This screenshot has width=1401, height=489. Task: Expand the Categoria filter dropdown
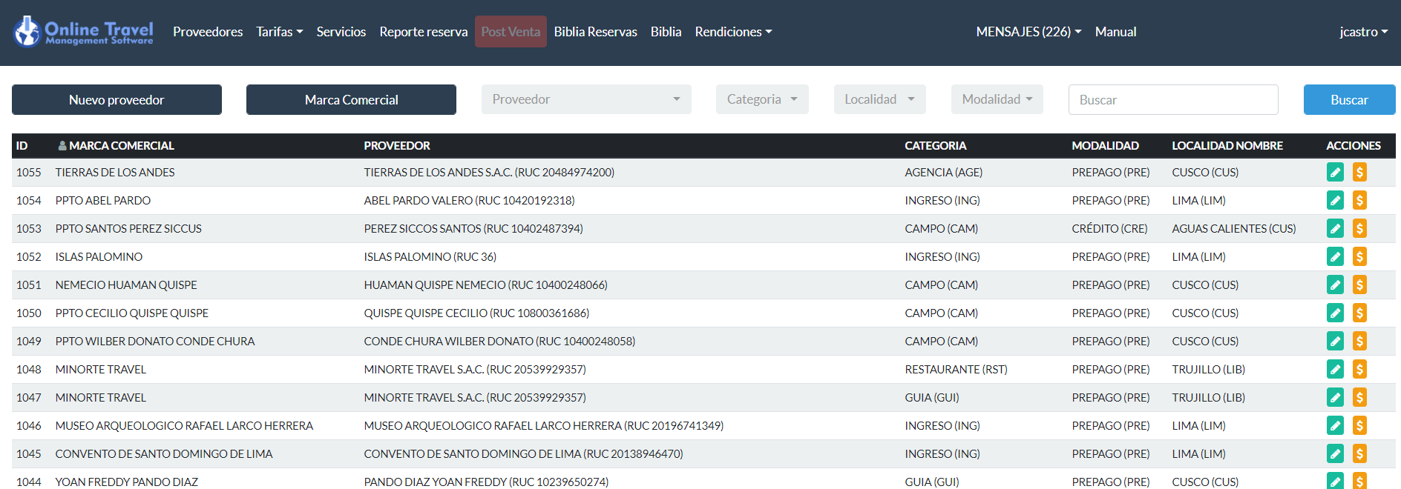coord(761,99)
